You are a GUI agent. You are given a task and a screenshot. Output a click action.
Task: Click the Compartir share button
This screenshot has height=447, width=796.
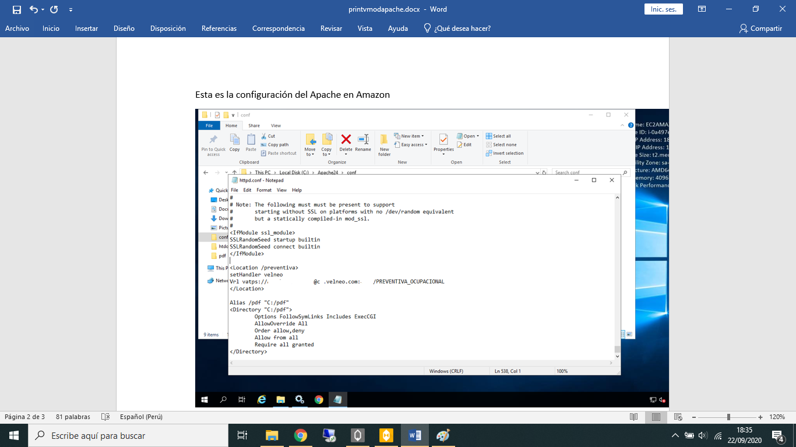click(760, 28)
